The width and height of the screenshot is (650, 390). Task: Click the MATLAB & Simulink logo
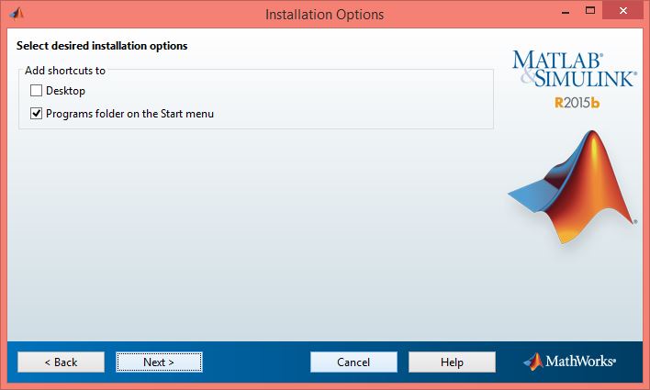[x=574, y=70]
